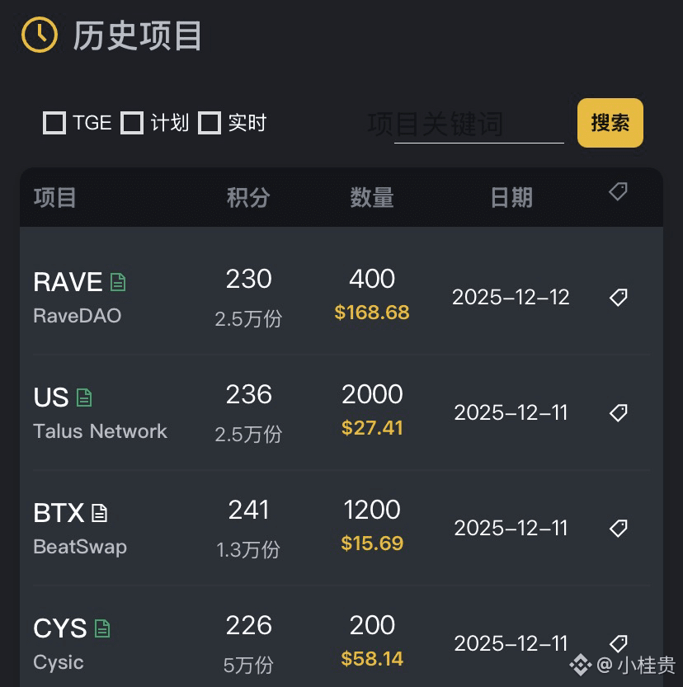This screenshot has height=687, width=683.
Task: Sort by the 日期 column header
Action: 511,198
